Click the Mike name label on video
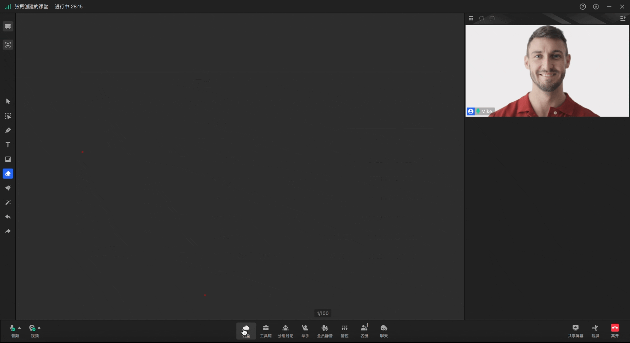This screenshot has height=343, width=630. (x=486, y=111)
